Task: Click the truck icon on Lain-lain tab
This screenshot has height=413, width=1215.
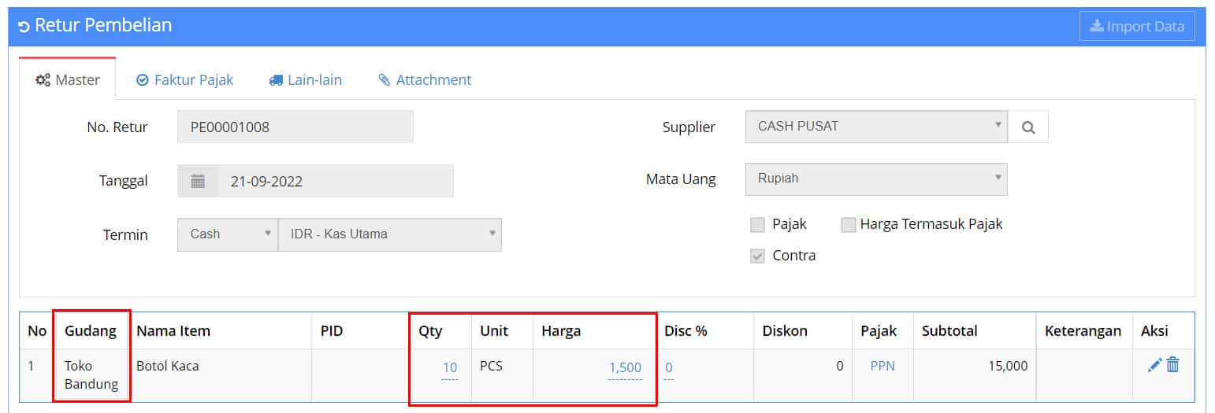Action: 276,80
